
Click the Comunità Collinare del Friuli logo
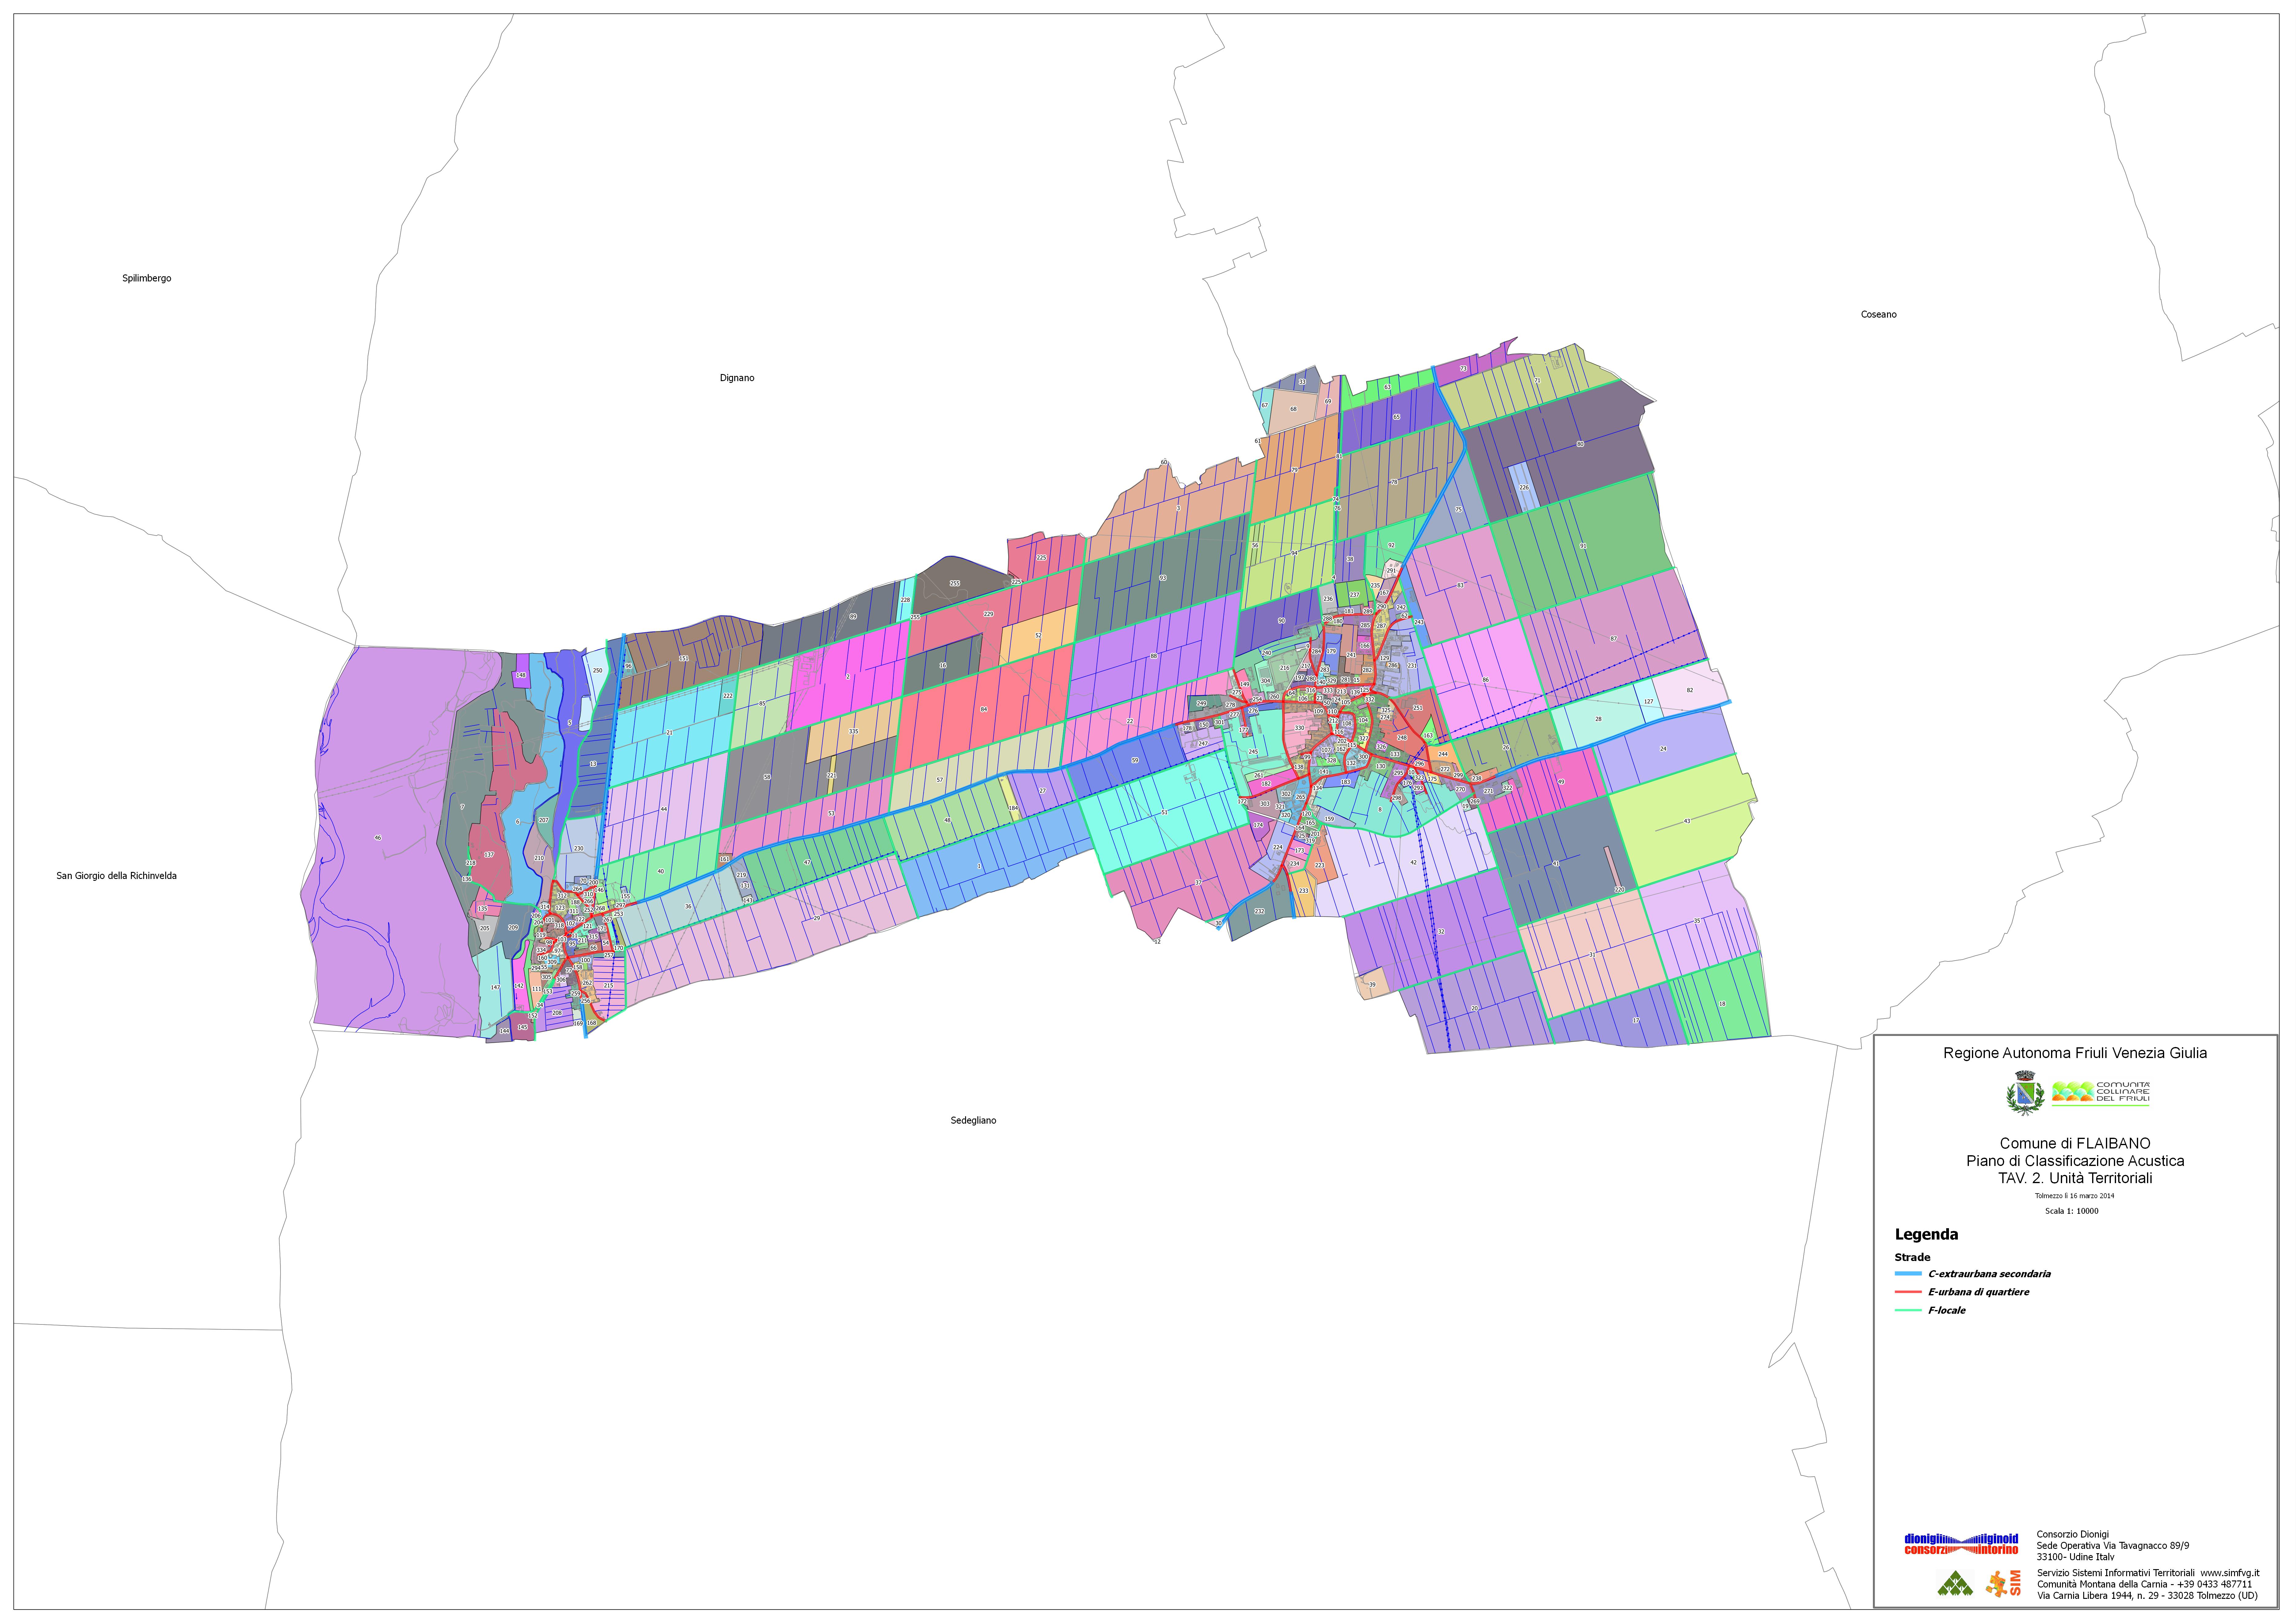pos(2100,1092)
